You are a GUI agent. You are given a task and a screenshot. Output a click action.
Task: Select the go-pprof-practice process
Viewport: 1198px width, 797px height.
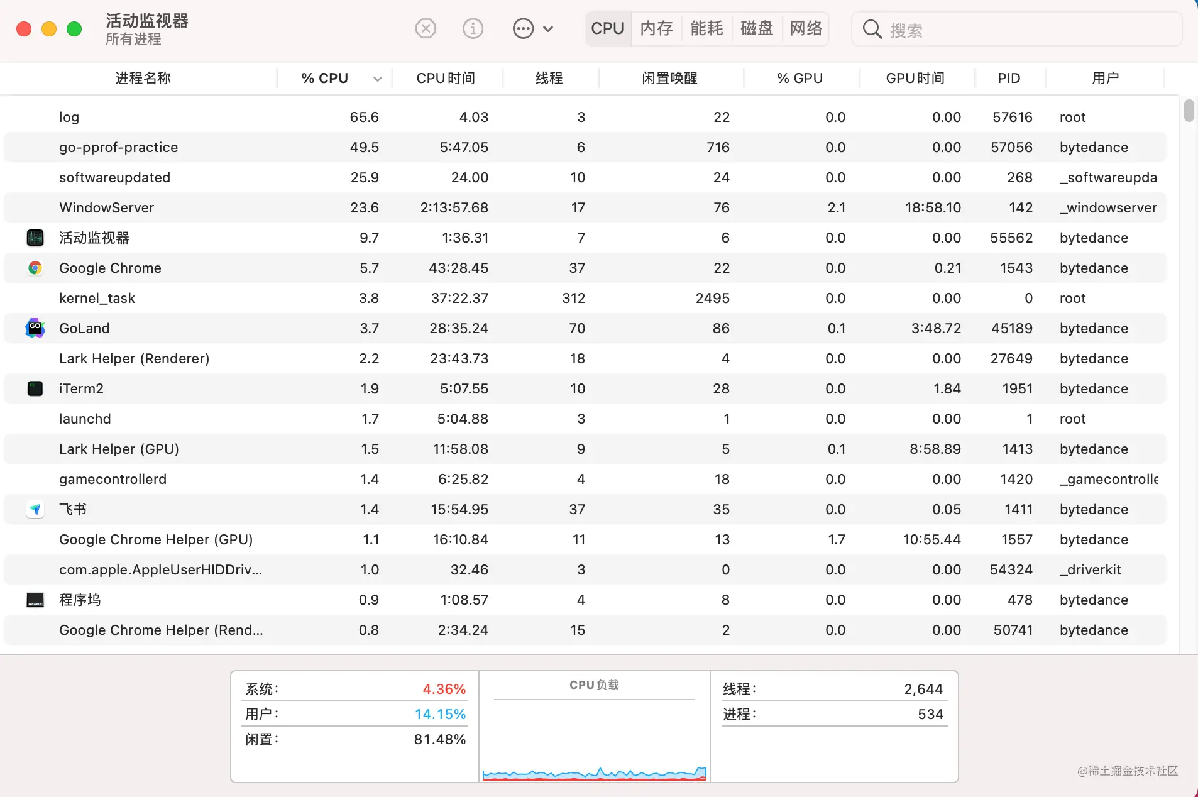(x=585, y=147)
